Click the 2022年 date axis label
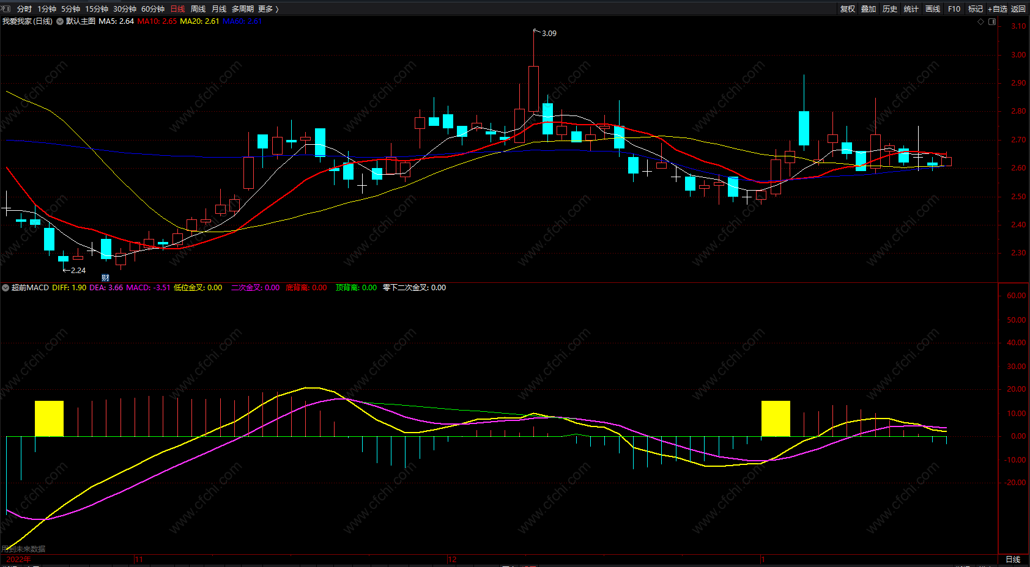This screenshot has width=1030, height=567. [x=18, y=559]
